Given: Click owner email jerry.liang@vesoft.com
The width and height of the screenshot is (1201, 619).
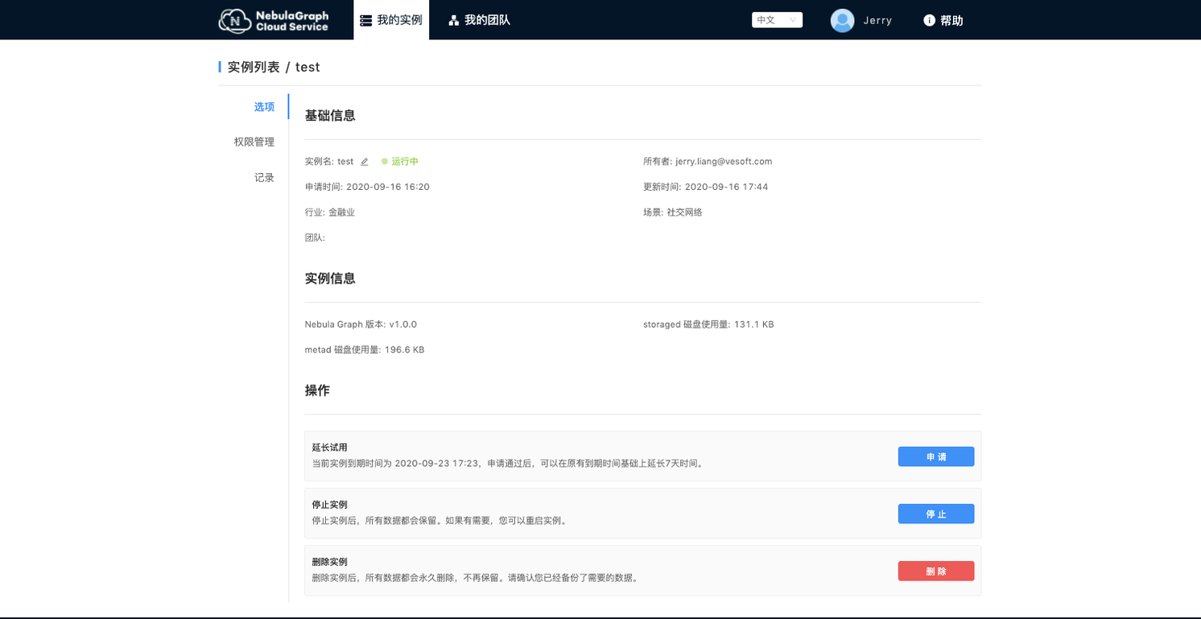Looking at the screenshot, I should coord(724,162).
